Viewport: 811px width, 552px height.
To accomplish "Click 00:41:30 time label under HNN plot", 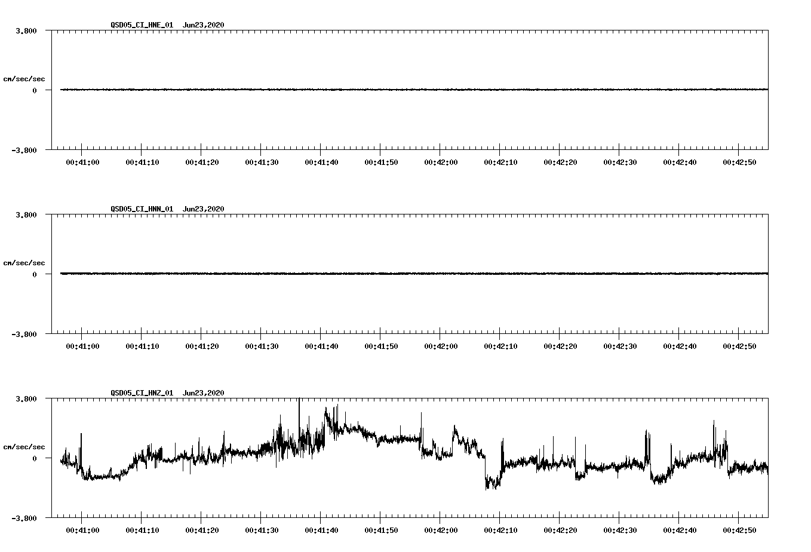I will [262, 346].
